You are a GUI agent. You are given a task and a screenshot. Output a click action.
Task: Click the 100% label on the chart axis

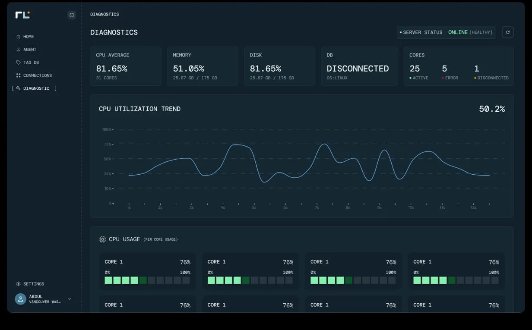pyautogui.click(x=107, y=129)
